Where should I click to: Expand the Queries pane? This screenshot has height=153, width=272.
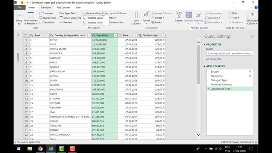(18, 35)
